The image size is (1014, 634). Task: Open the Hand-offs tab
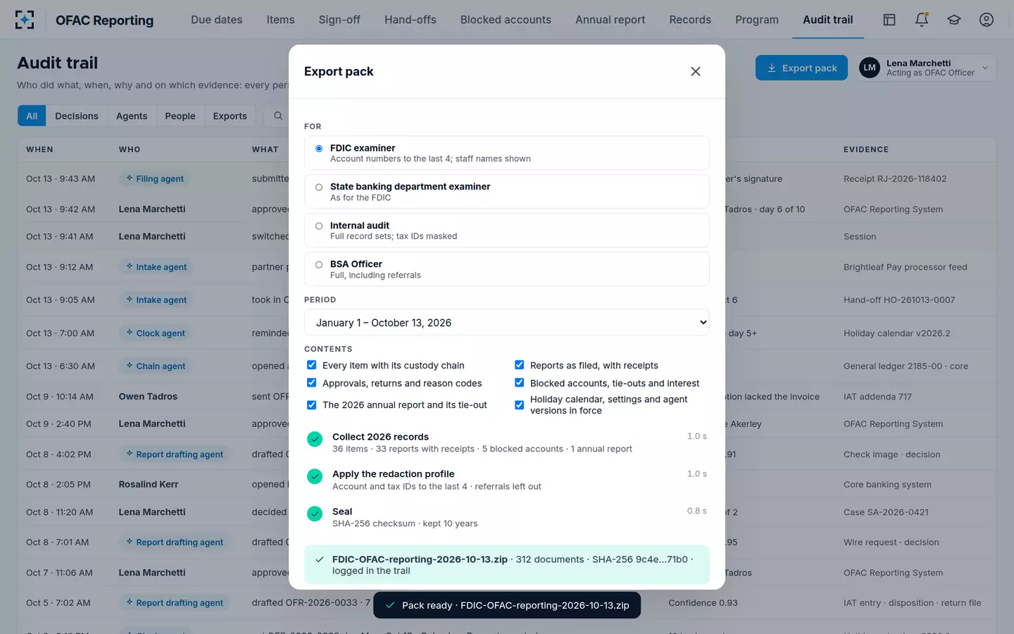pyautogui.click(x=411, y=20)
